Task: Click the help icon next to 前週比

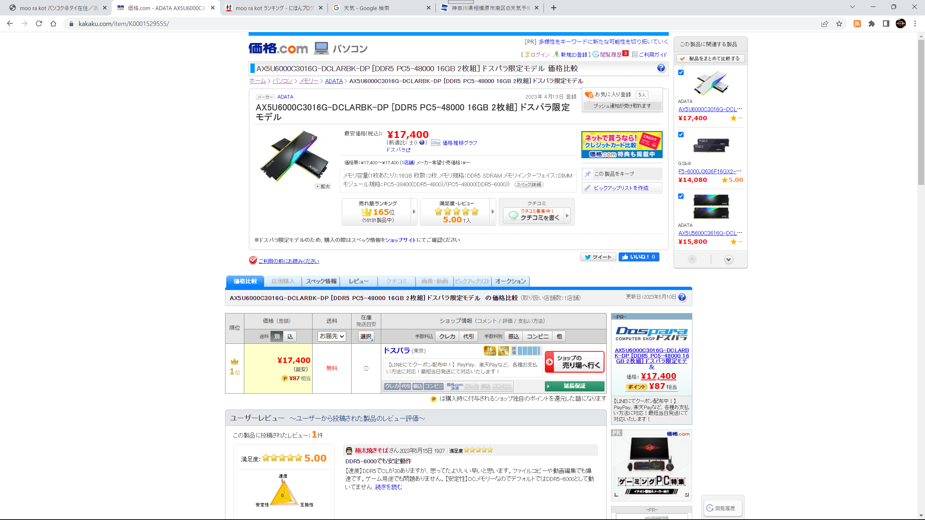Action: pos(422,142)
